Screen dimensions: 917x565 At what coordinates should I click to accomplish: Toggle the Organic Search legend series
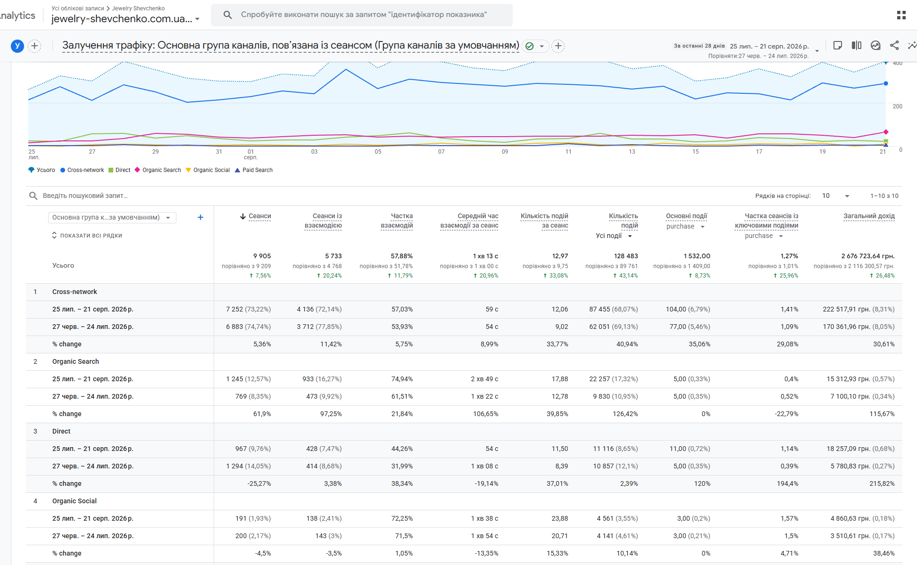pos(158,170)
